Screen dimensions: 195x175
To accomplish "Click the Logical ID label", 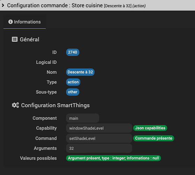I will 46,62.
